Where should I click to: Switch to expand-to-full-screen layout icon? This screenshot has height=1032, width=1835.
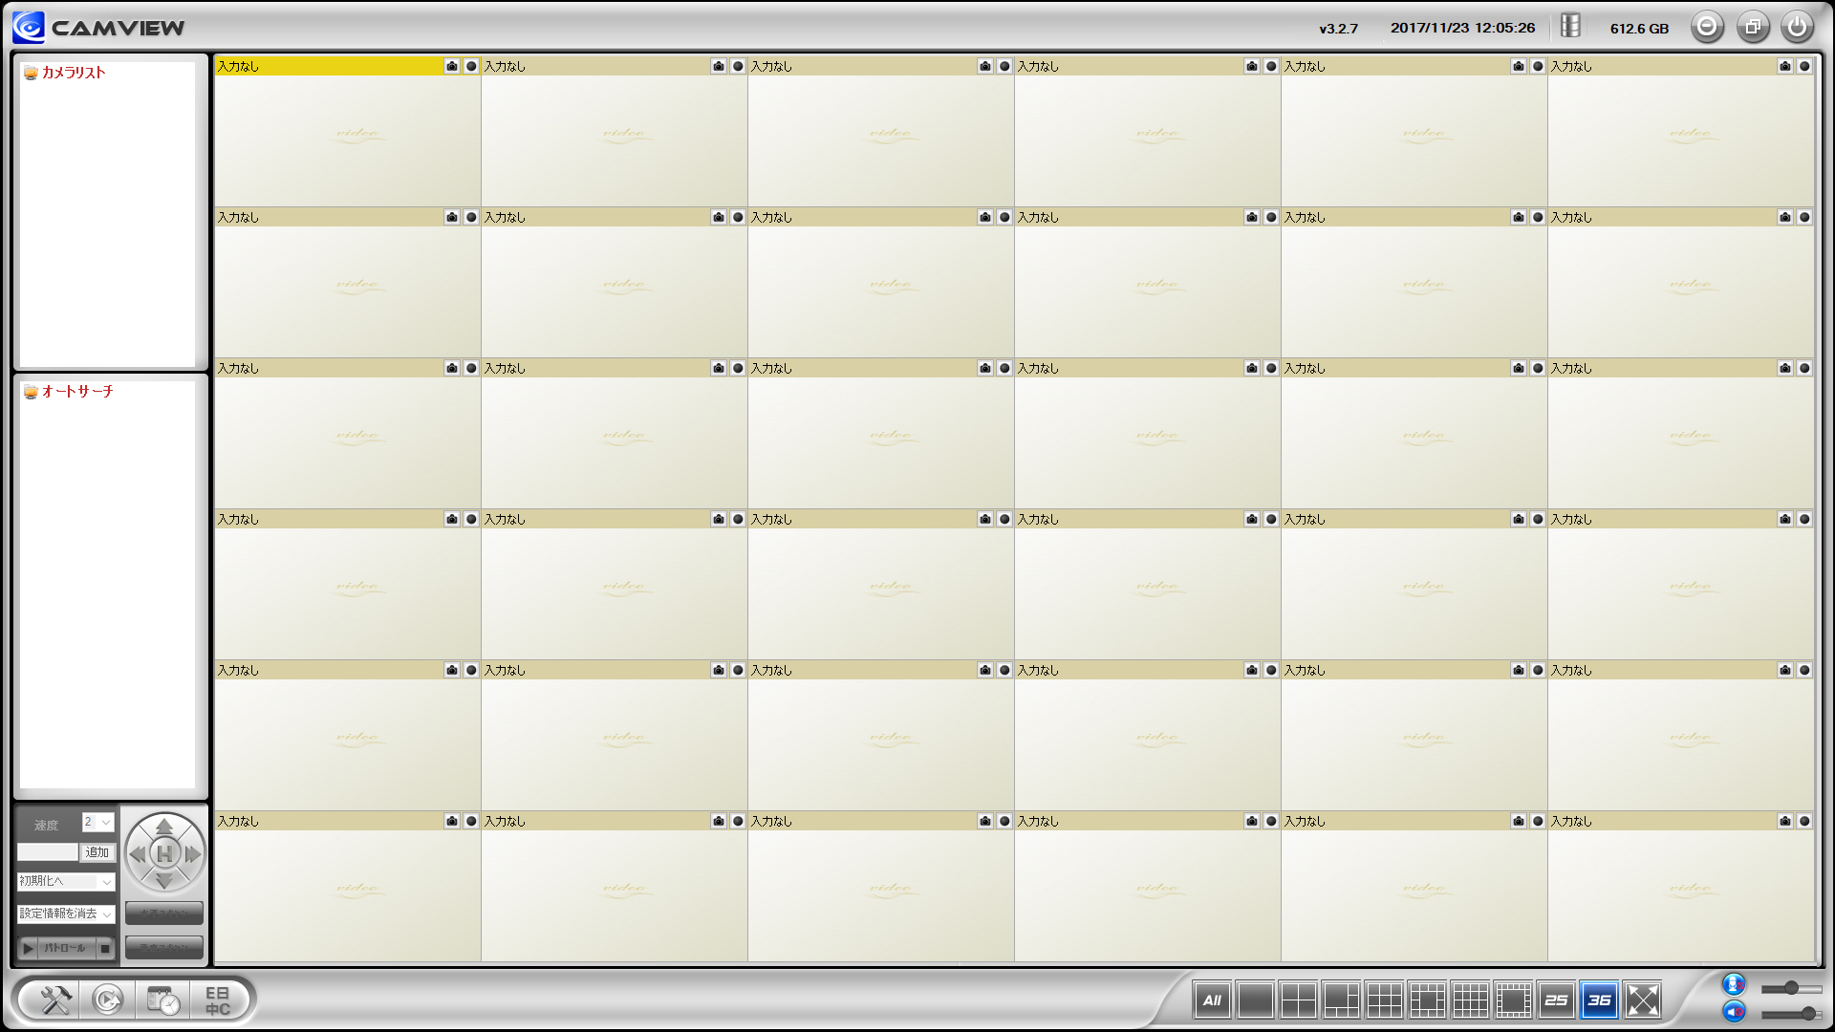coord(1642,1000)
